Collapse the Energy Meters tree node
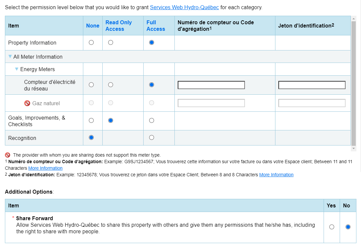The height and width of the screenshot is (250, 361). pos(17,69)
